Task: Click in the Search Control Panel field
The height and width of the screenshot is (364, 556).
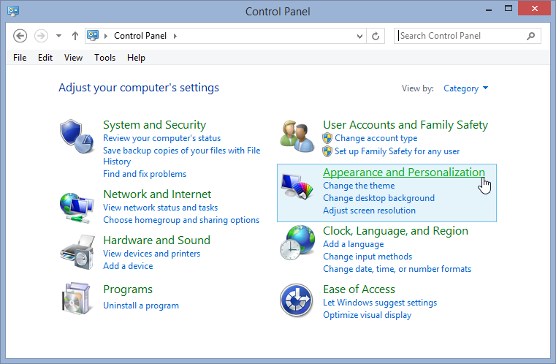Action: tap(461, 36)
